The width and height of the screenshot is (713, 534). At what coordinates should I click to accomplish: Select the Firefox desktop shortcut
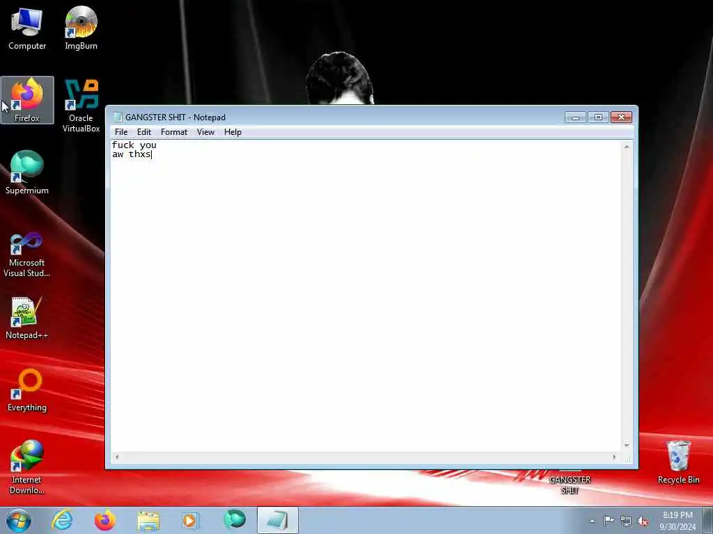[x=27, y=100]
